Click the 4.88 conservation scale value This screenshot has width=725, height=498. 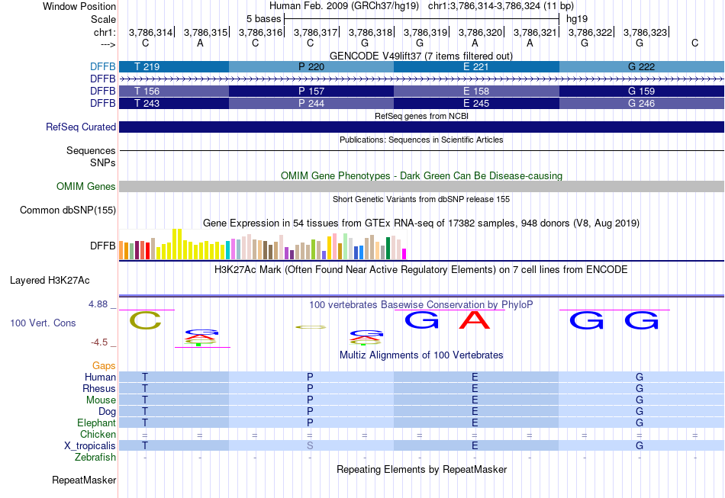(x=98, y=304)
